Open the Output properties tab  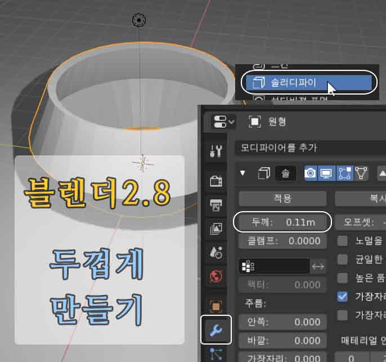tap(216, 205)
